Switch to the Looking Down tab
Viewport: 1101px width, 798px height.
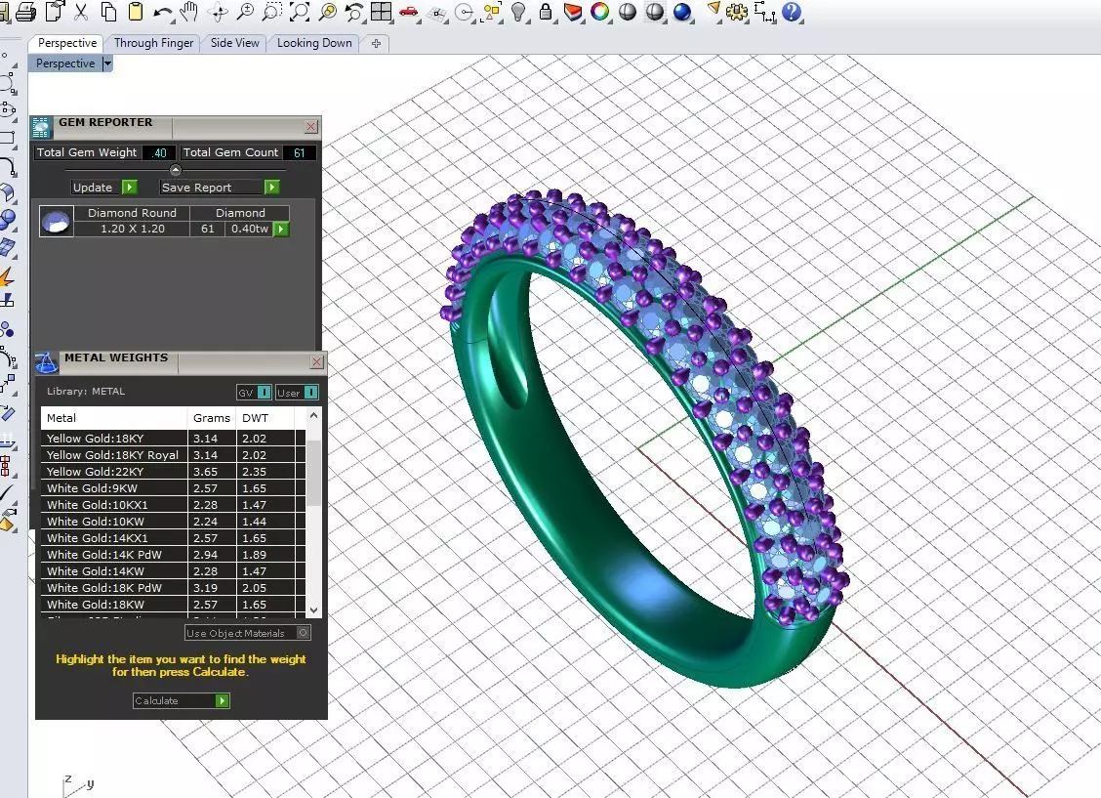tap(314, 43)
